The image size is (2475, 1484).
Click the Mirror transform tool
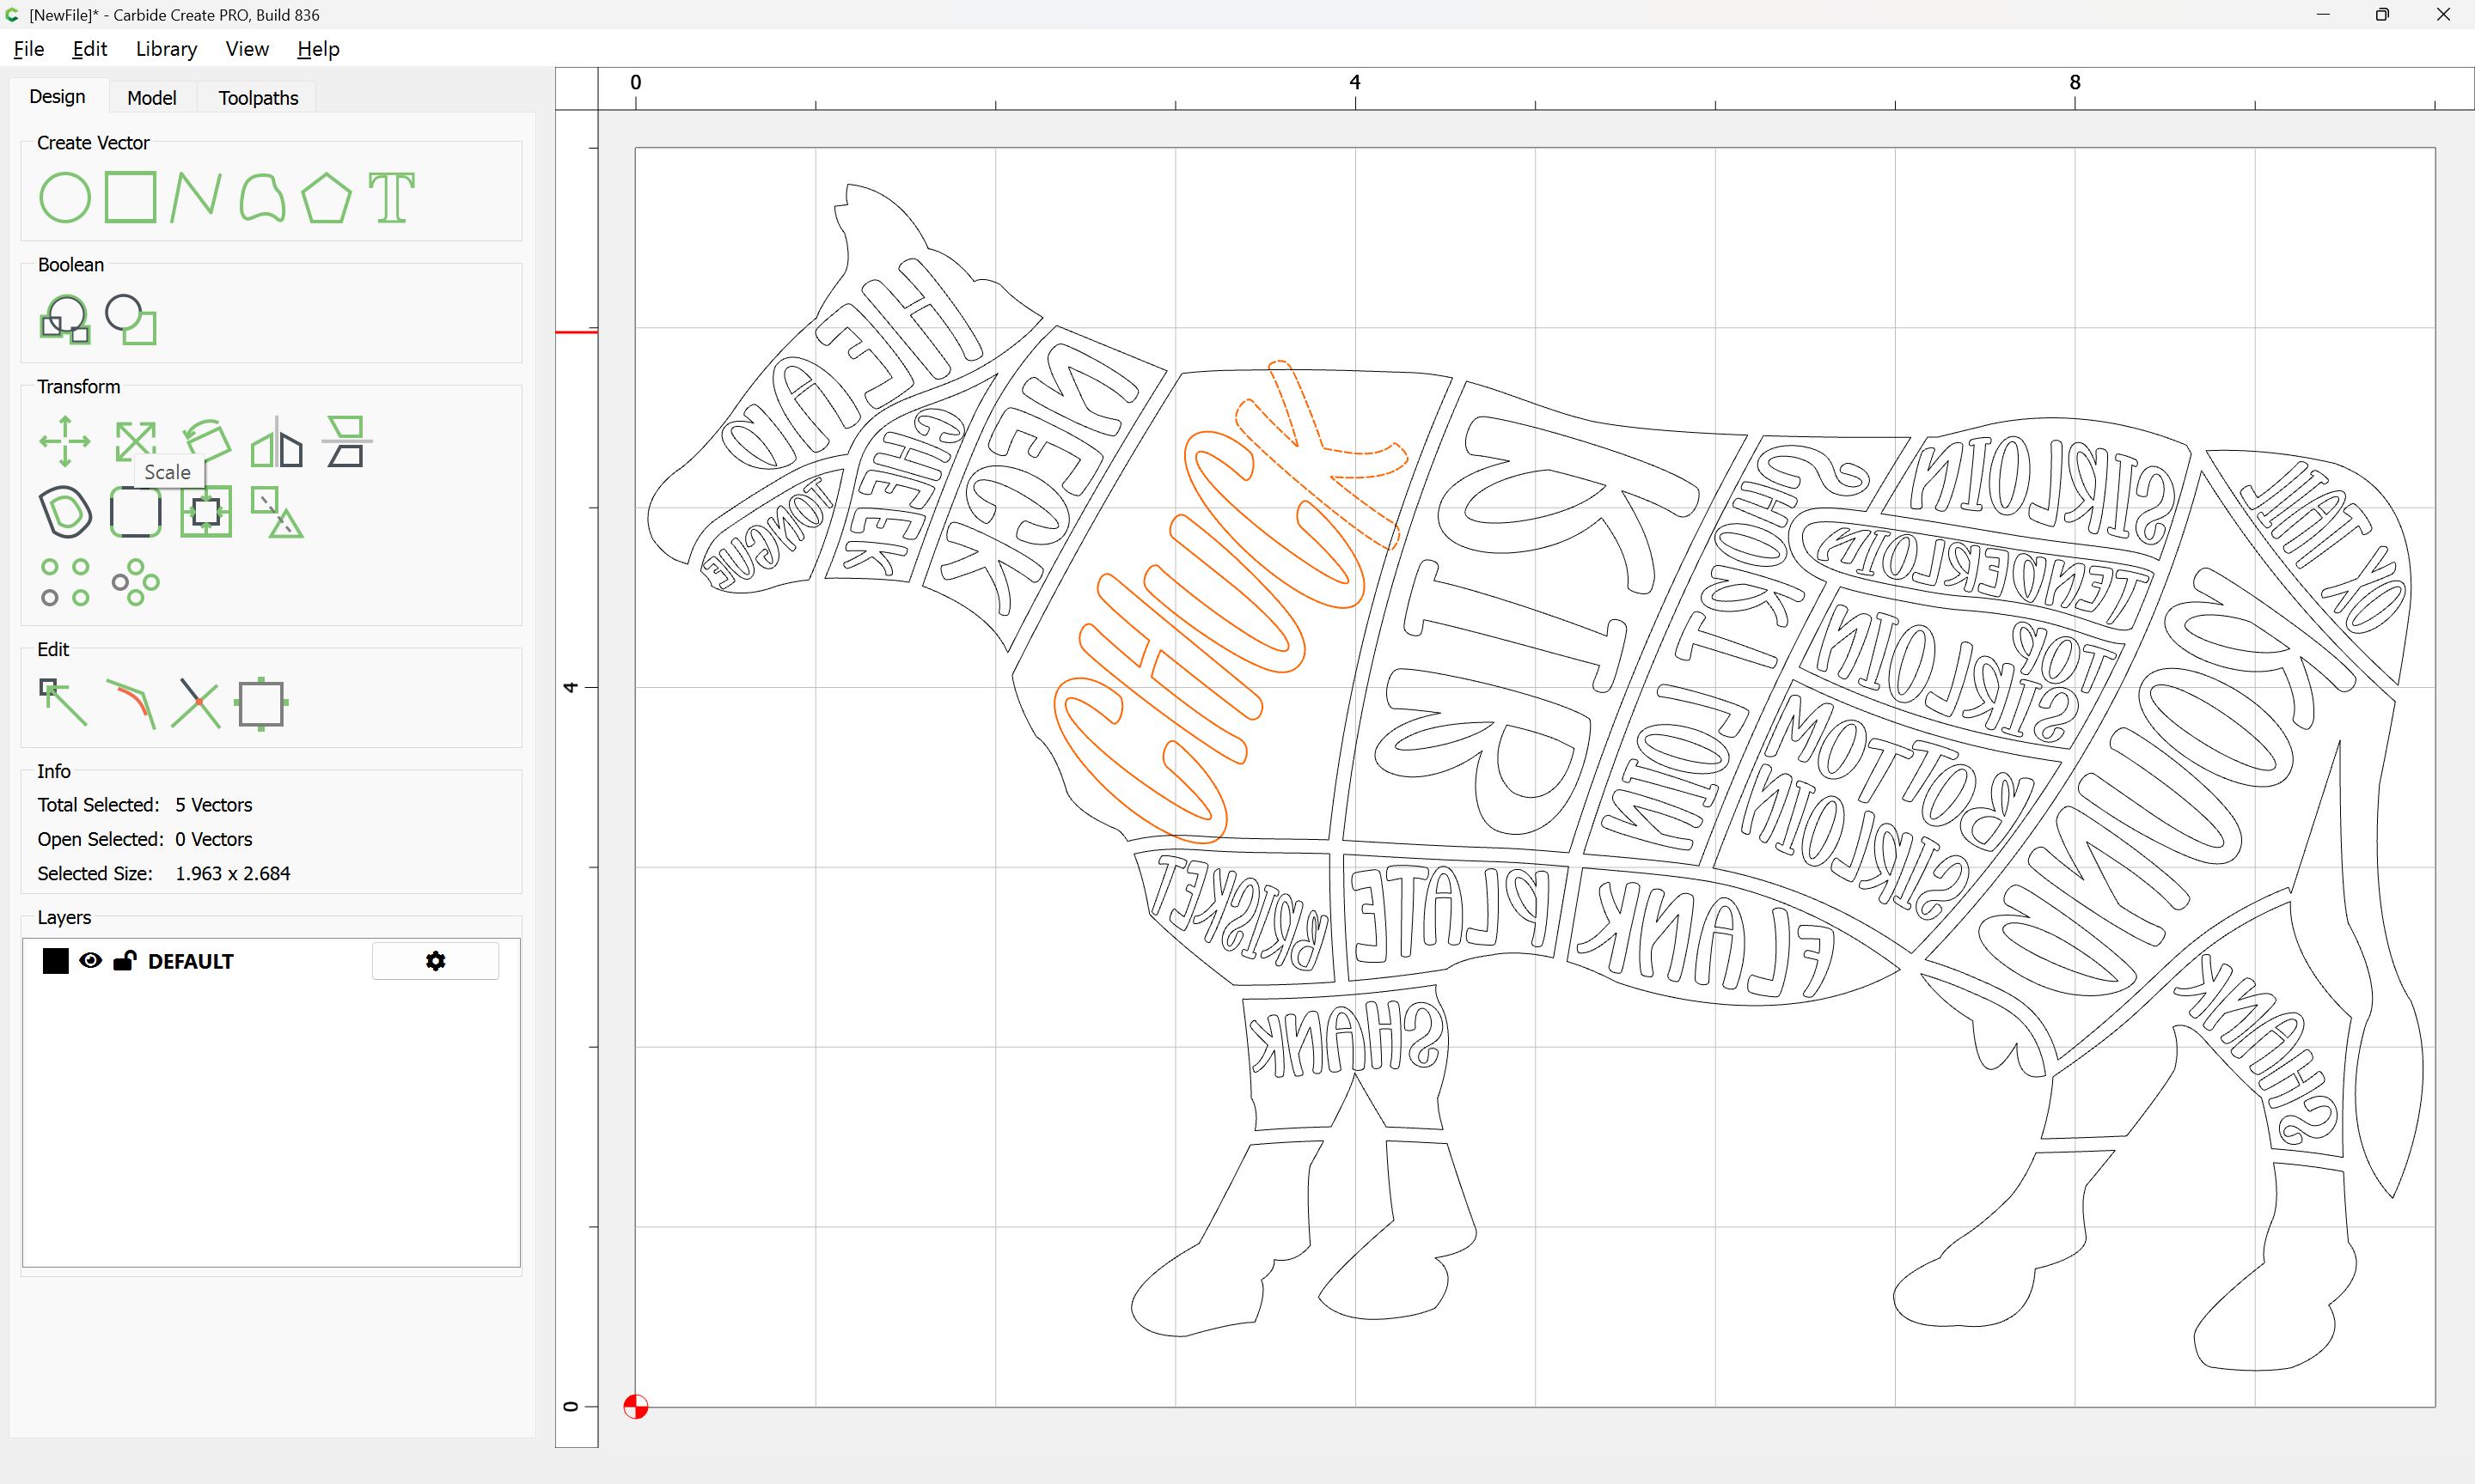276,443
